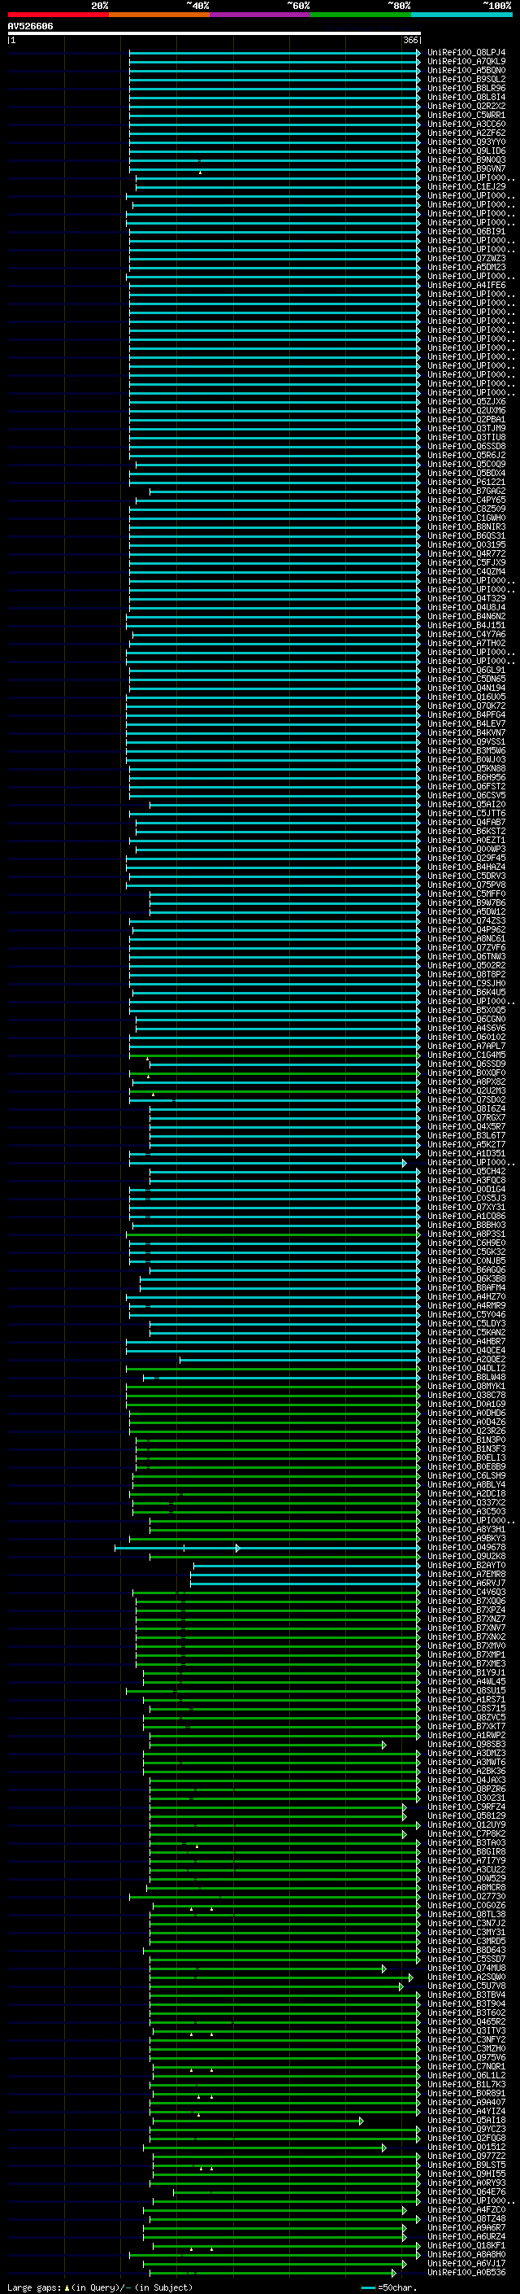The width and height of the screenshot is (520, 2294).
Task: Click the green ~80% identity legend segment
Action: (361, 15)
